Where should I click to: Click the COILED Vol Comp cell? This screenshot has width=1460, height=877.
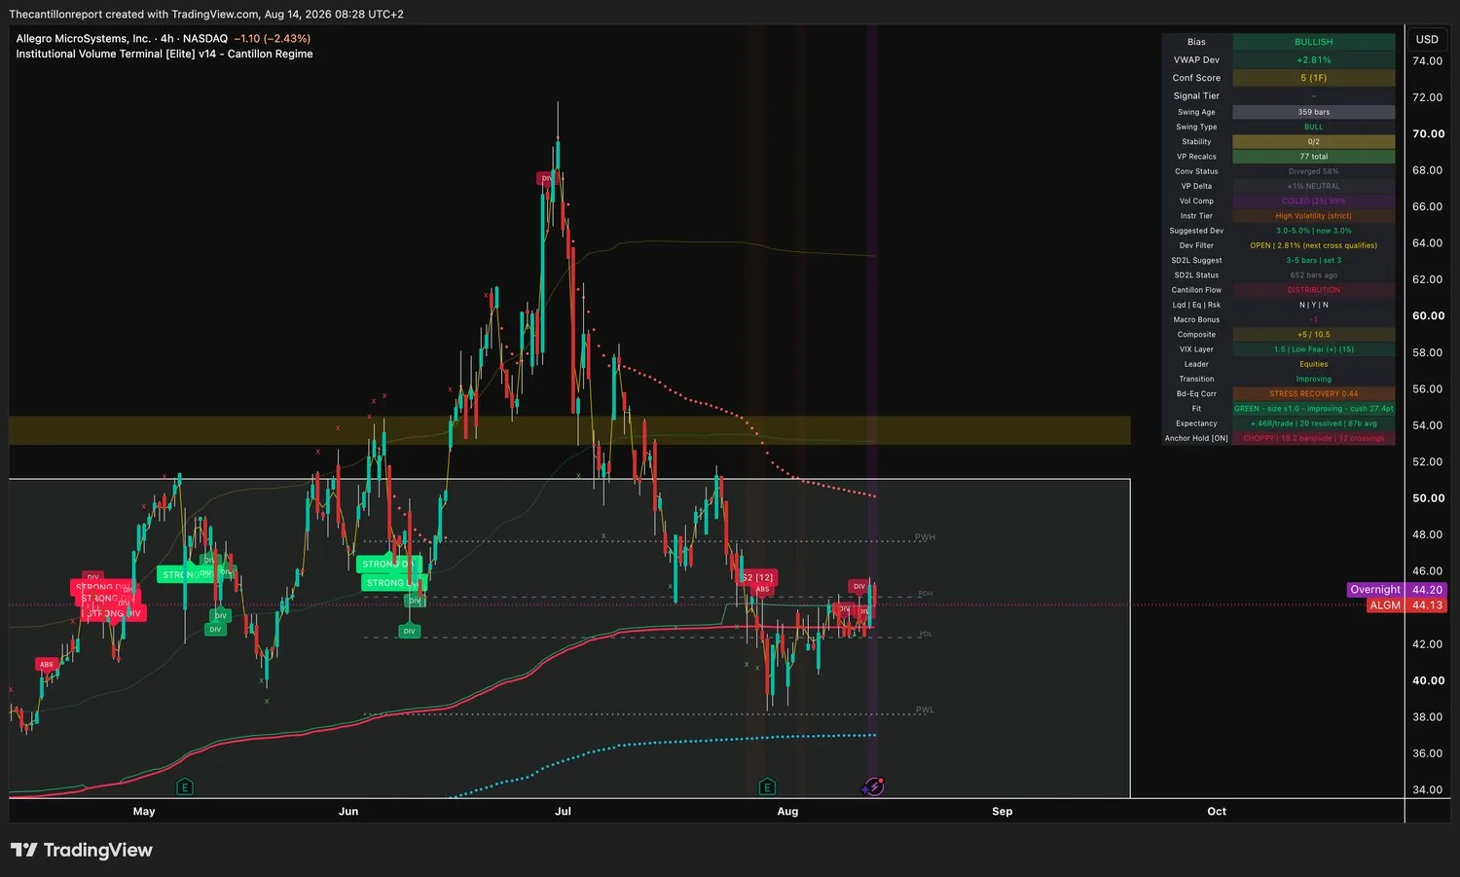click(1313, 201)
